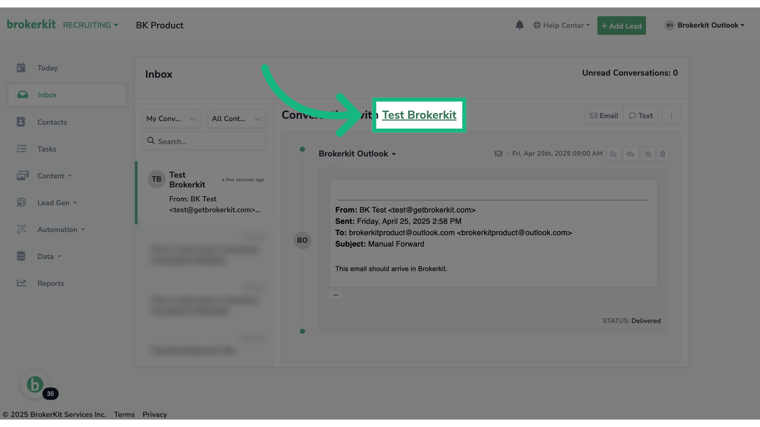Click the Inbox tray icon

[x=23, y=94]
